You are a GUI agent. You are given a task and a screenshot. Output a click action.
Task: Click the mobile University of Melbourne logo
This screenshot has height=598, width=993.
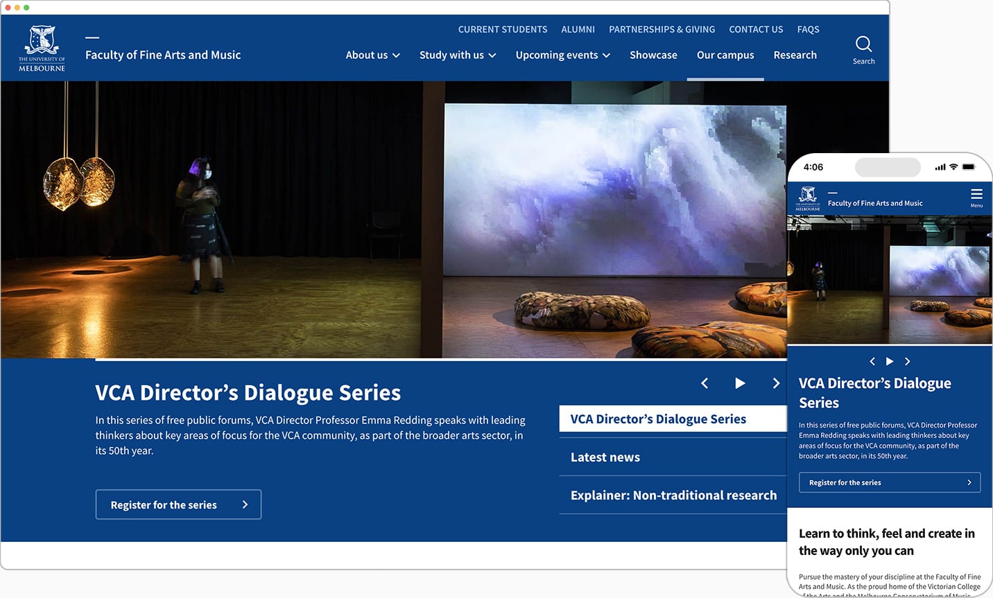click(x=808, y=198)
